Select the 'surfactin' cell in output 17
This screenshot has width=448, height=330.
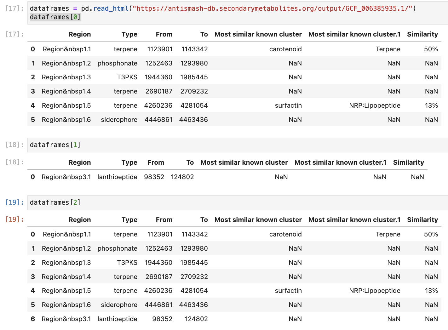tap(288, 105)
